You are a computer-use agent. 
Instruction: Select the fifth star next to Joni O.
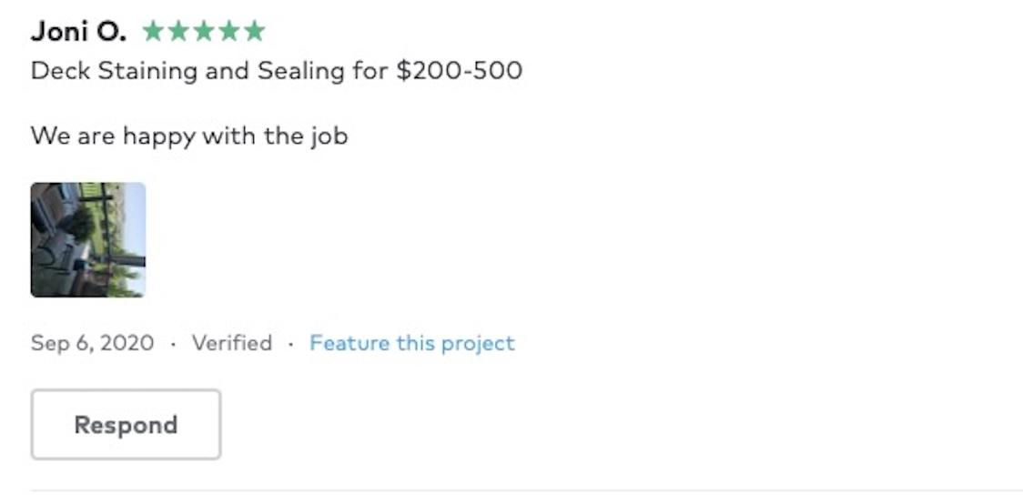[255, 32]
